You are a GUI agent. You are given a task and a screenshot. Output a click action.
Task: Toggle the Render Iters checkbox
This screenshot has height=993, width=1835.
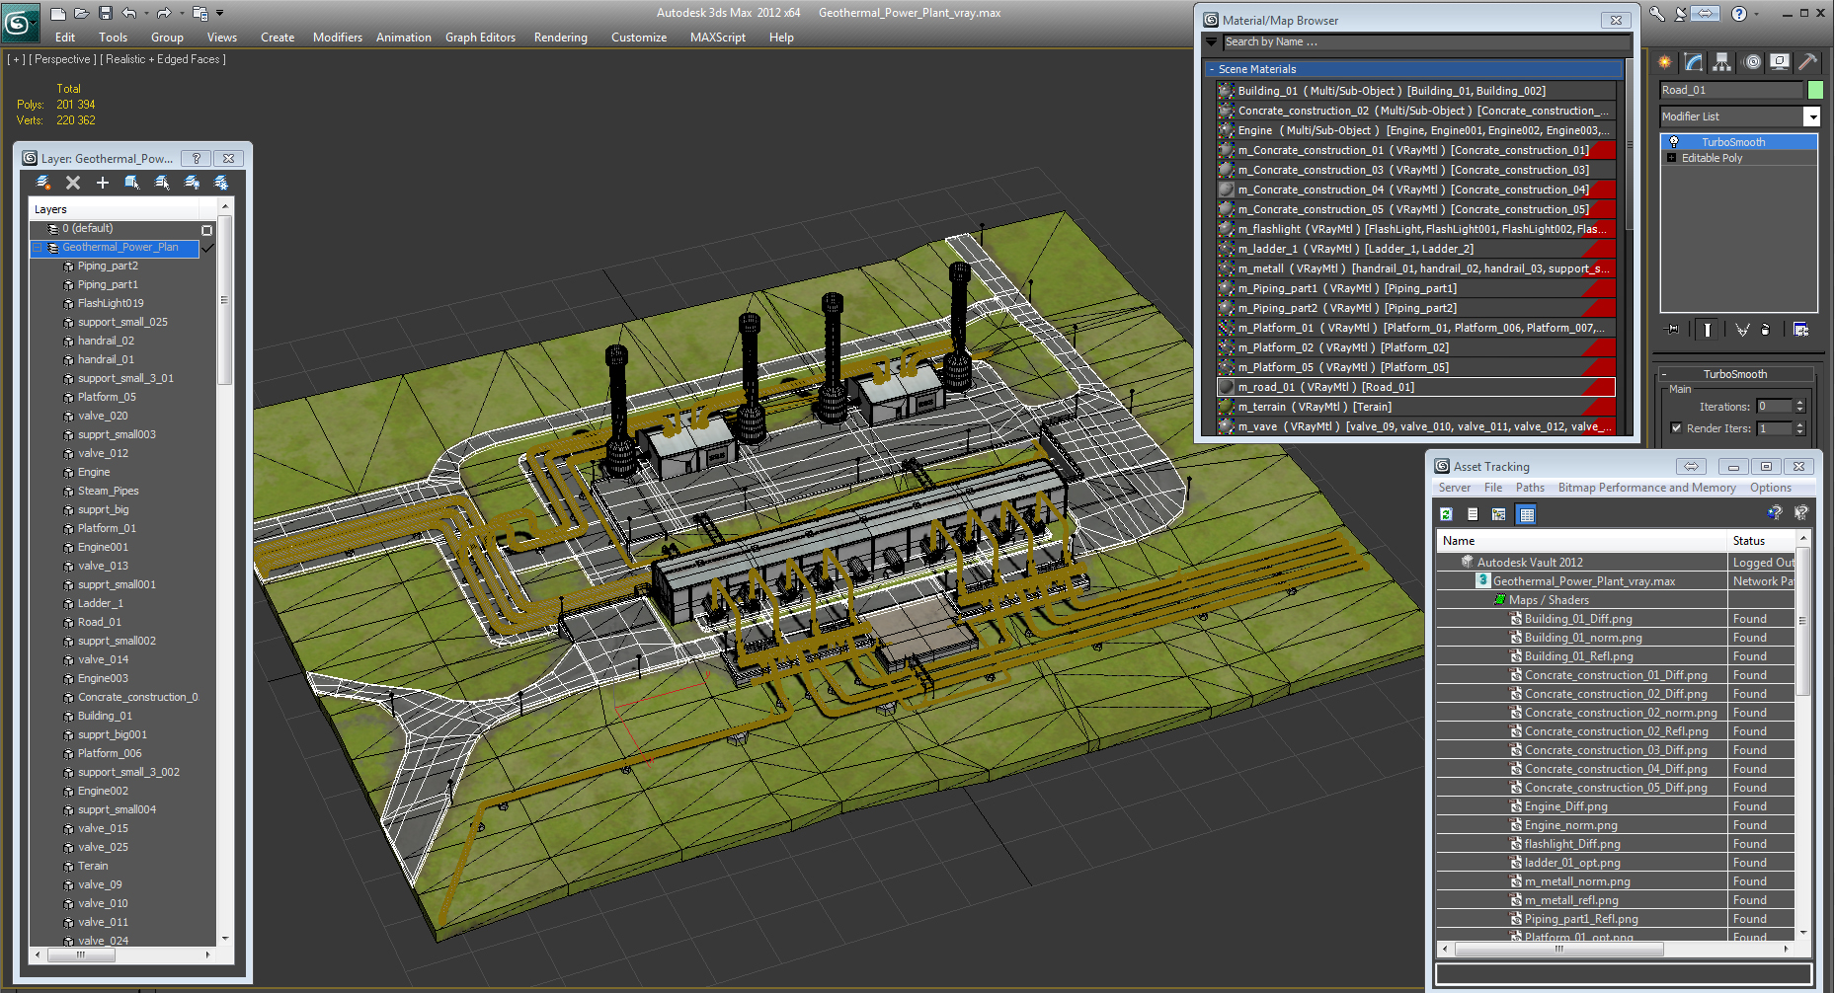click(1676, 428)
